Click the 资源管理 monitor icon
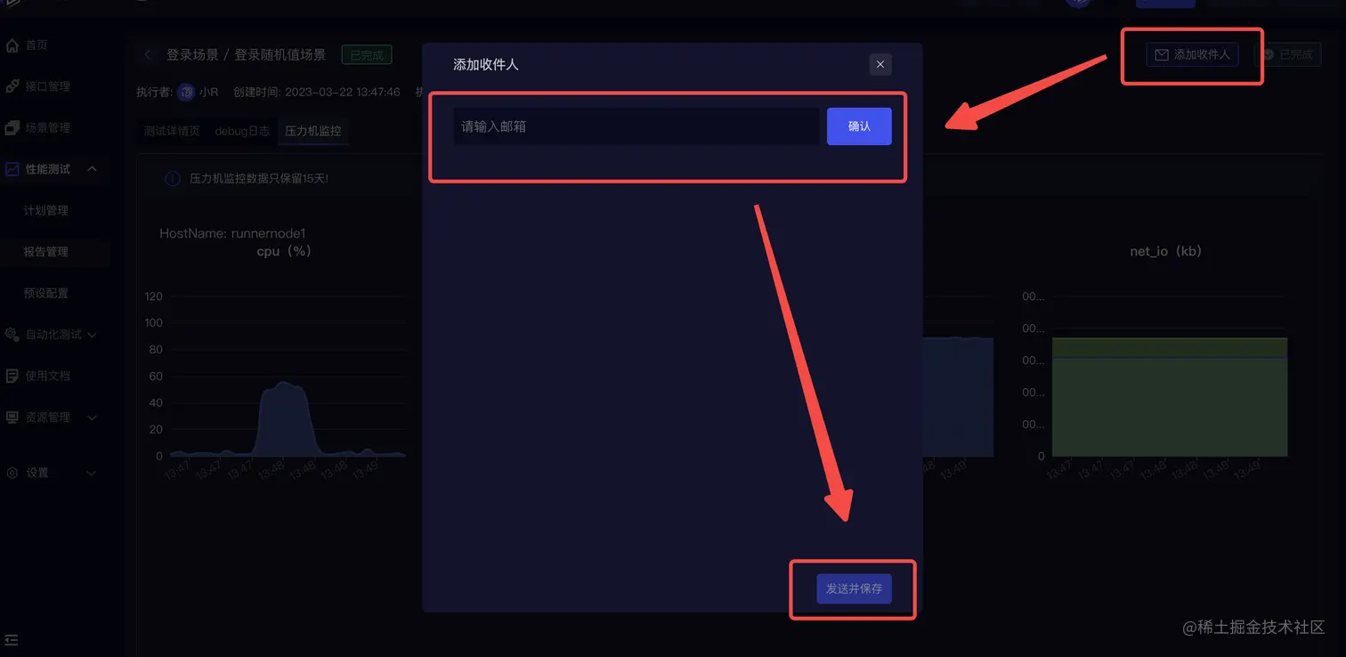 (x=12, y=418)
